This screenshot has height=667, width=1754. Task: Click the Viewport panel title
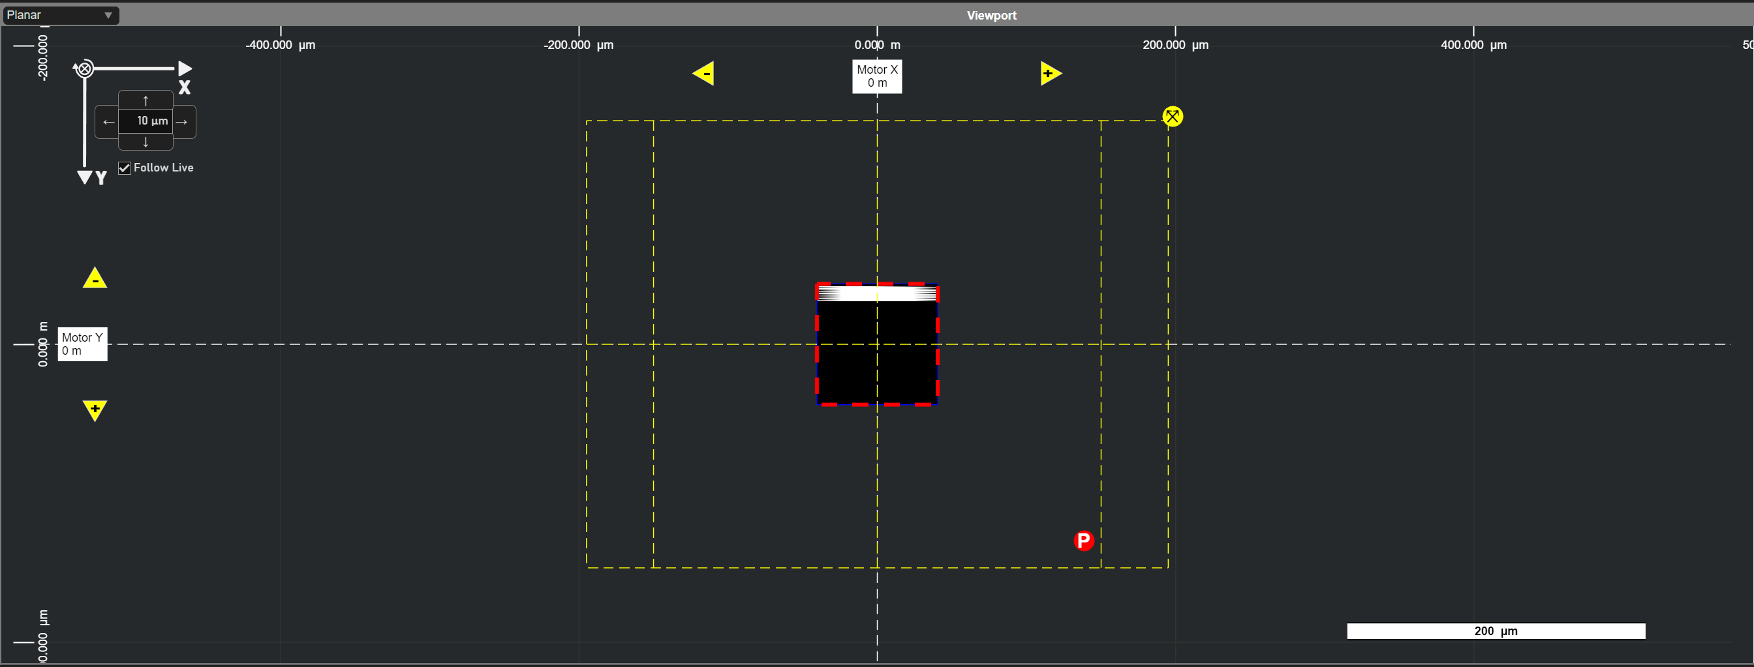coord(991,15)
